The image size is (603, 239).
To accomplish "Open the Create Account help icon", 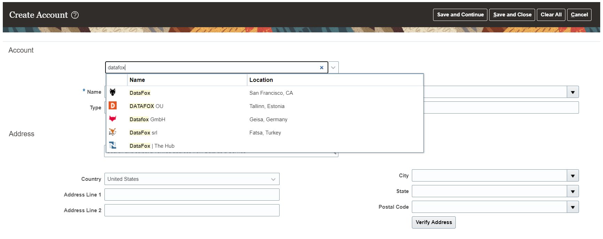I will click(x=75, y=15).
